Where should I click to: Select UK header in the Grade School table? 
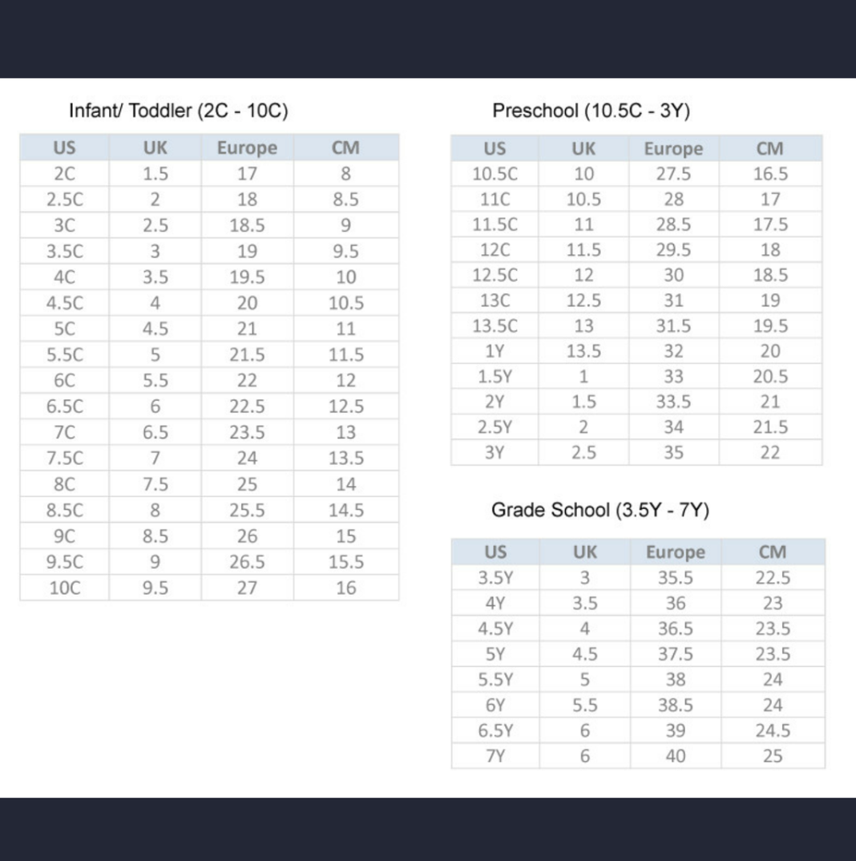point(584,552)
